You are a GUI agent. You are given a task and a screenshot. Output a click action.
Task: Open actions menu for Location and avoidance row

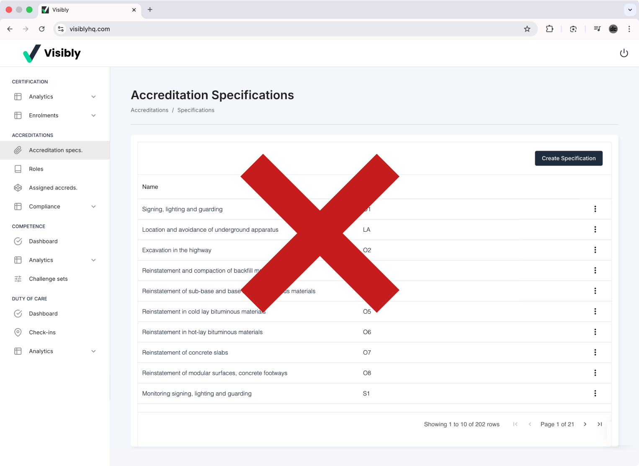(x=595, y=230)
